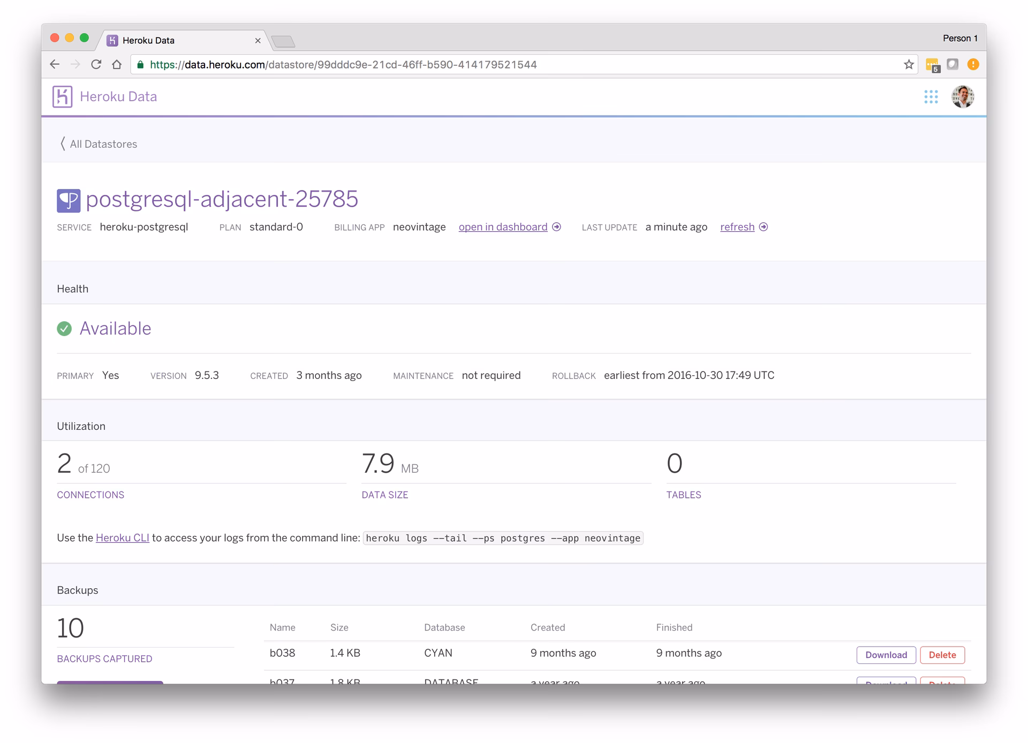This screenshot has width=1028, height=743.
Task: Click the green secure padlock icon
Action: 141,65
